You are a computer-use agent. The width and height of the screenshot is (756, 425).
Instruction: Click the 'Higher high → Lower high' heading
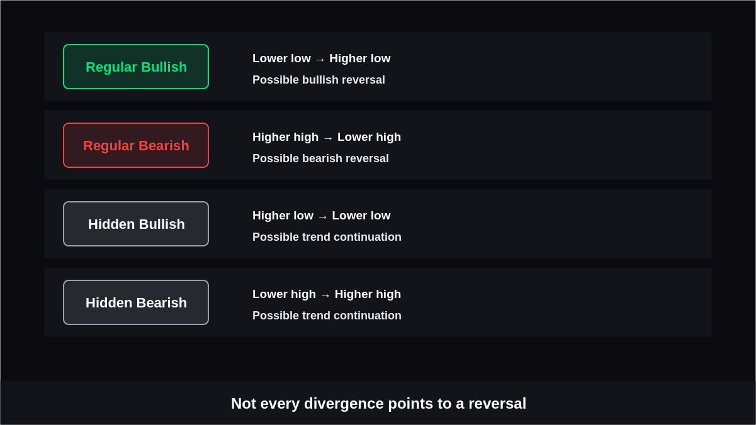327,137
